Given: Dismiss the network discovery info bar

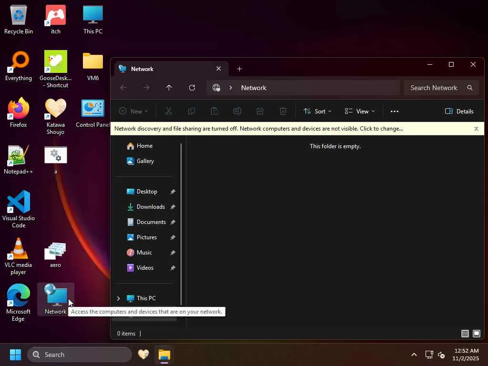Looking at the screenshot, I should [x=476, y=129].
